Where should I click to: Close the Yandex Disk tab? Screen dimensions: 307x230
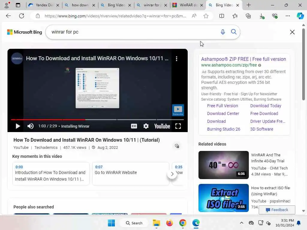(x=58, y=5)
